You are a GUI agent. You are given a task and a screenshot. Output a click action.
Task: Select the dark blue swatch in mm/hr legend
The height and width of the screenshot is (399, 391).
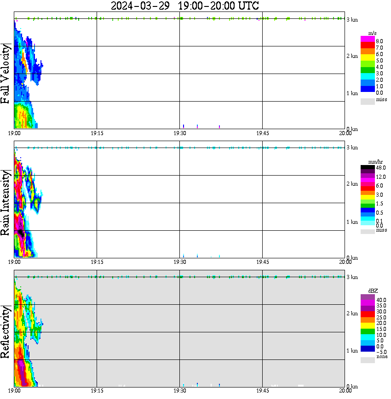tap(368, 210)
